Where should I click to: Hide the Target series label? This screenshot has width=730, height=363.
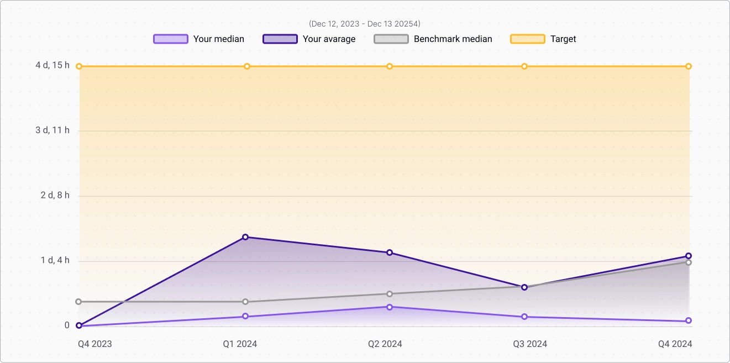tap(563, 39)
